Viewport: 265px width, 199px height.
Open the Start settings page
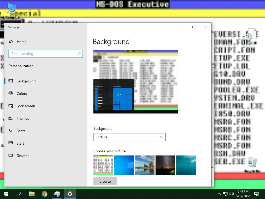click(x=20, y=143)
